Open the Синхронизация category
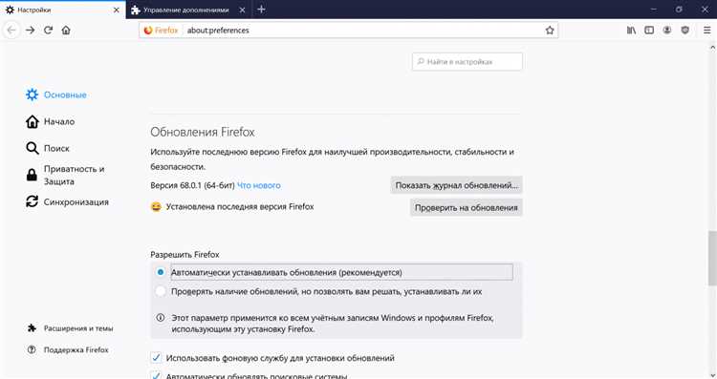 pos(67,201)
